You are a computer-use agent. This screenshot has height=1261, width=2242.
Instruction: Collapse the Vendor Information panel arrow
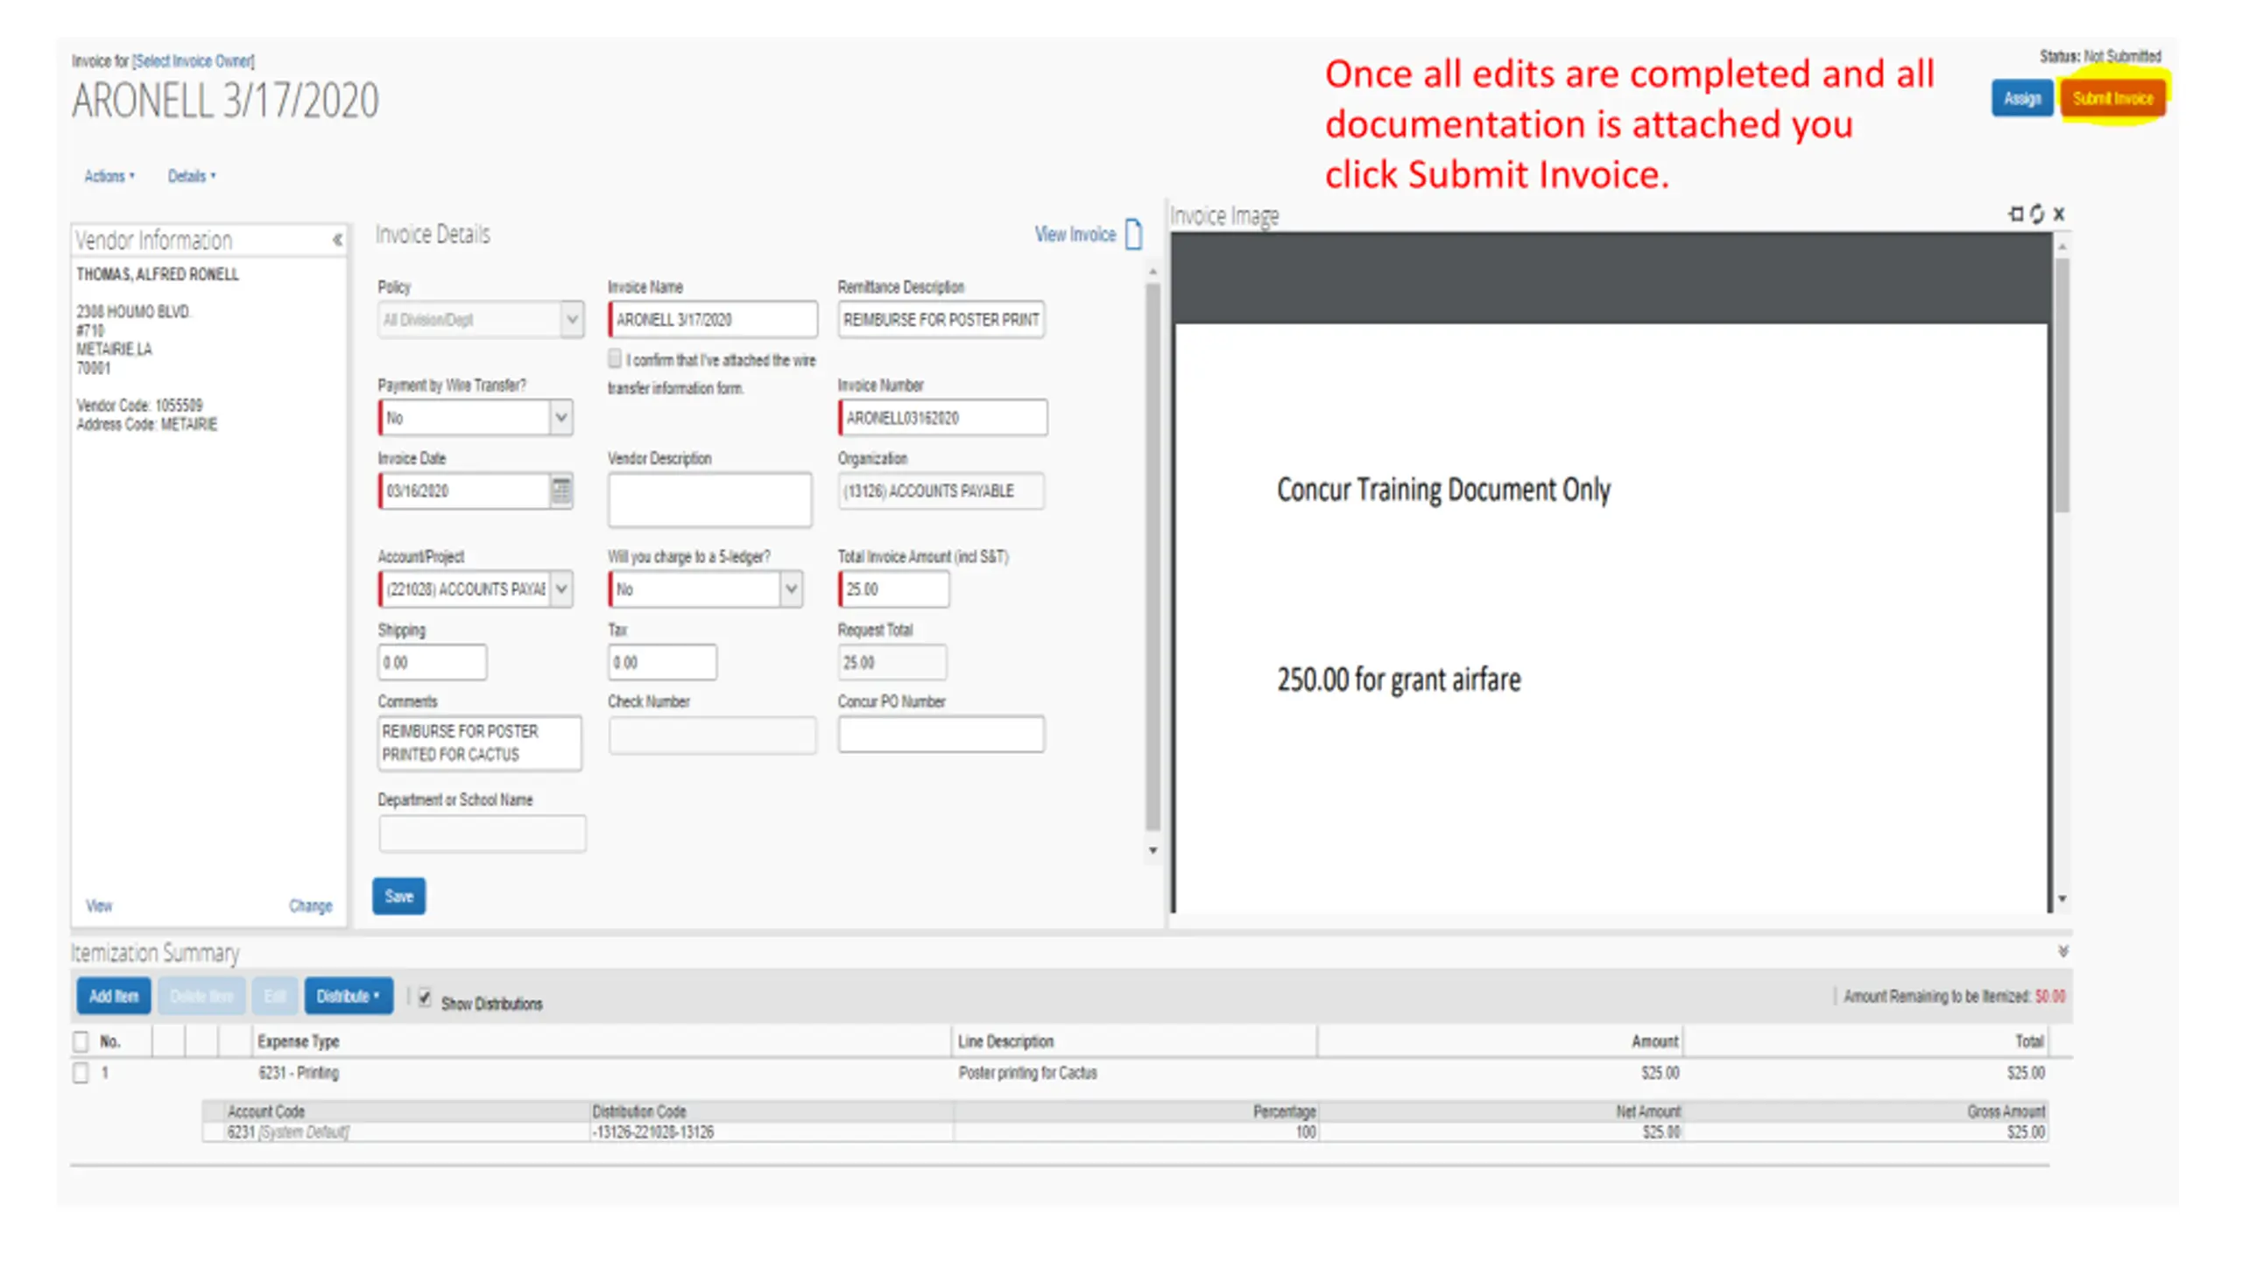(x=337, y=239)
